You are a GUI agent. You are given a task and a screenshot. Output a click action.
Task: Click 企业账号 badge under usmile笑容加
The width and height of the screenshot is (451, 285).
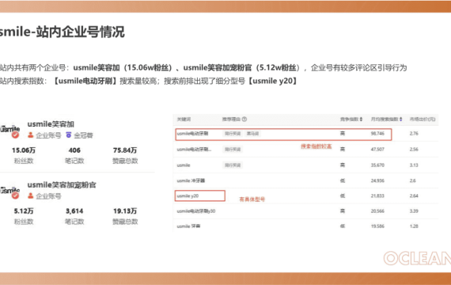click(44, 135)
